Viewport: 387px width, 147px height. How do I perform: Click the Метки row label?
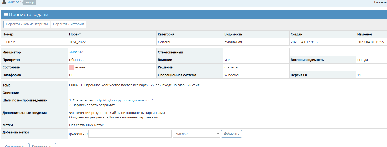(x=8, y=125)
